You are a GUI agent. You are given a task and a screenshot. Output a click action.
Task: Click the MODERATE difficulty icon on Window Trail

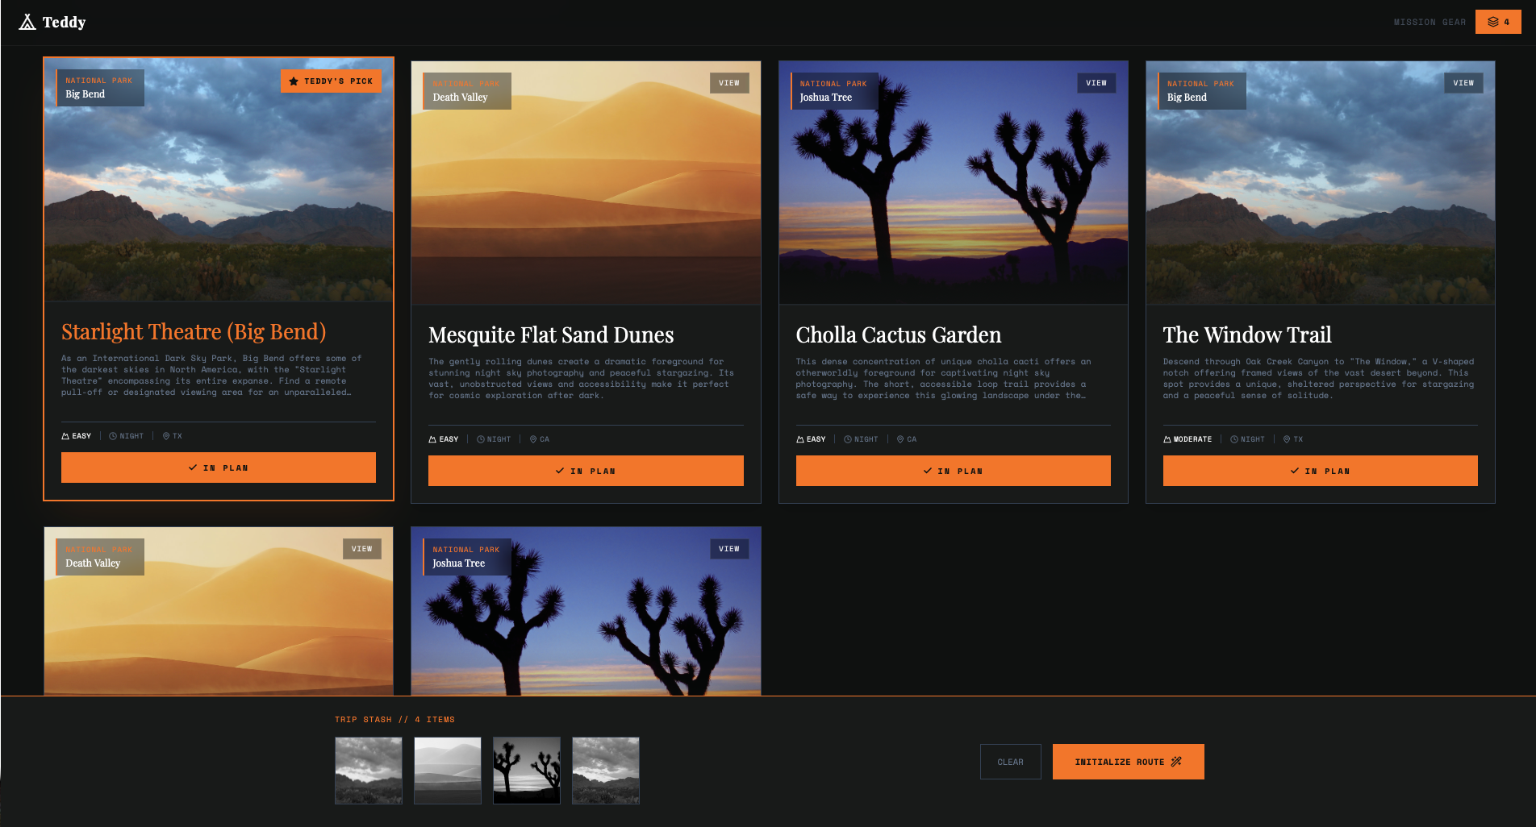coord(1167,438)
